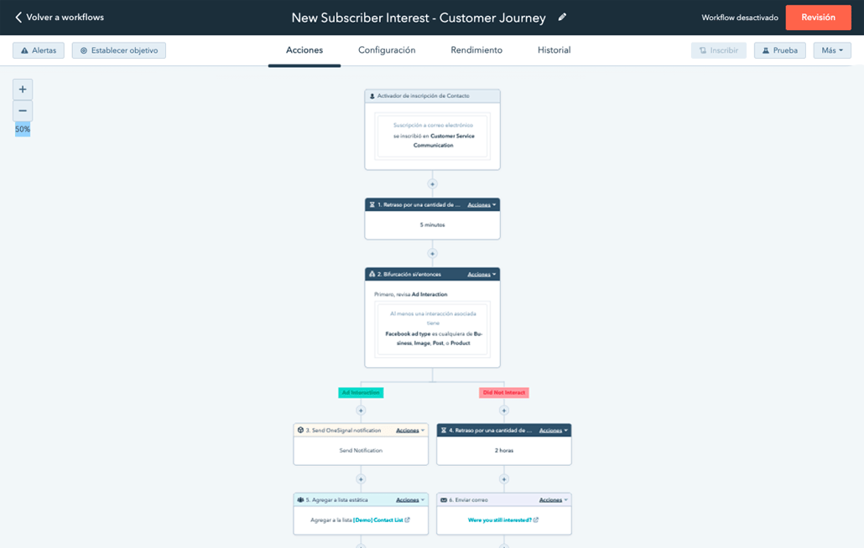Image resolution: width=864 pixels, height=548 pixels.
Task: Open Acciones dropdown on step 2 Bifurcación
Action: [481, 274]
